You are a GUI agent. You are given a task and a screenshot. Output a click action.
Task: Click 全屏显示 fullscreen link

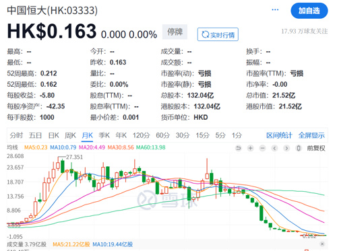(x=311, y=135)
